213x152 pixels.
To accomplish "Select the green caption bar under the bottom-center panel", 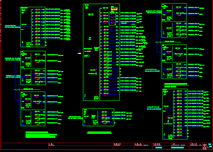I will tap(100, 133).
